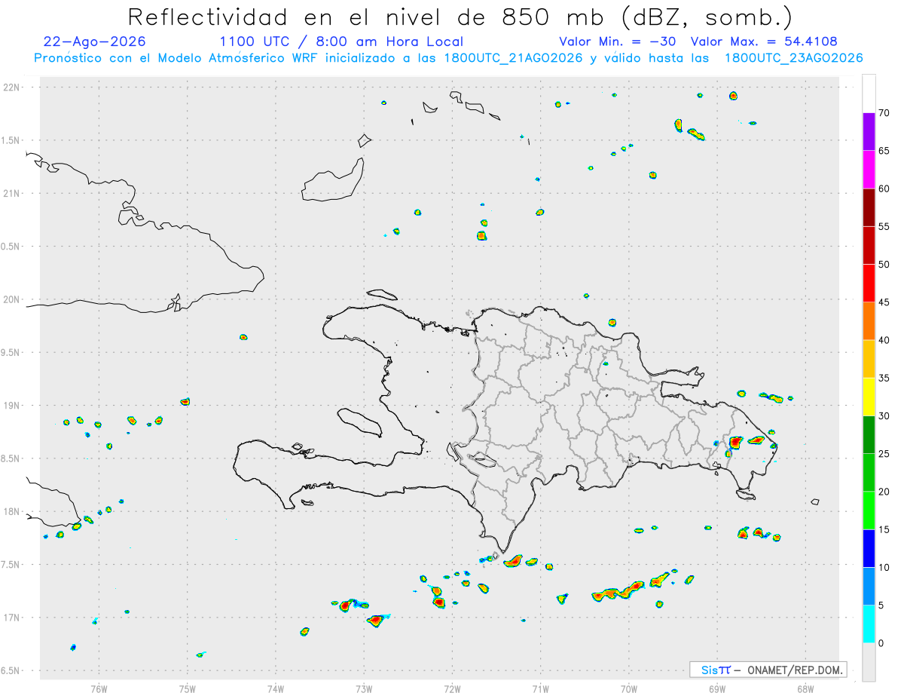Click the '72W' longitude label
Image resolution: width=904 pixels, height=699 pixels.
coord(452,688)
